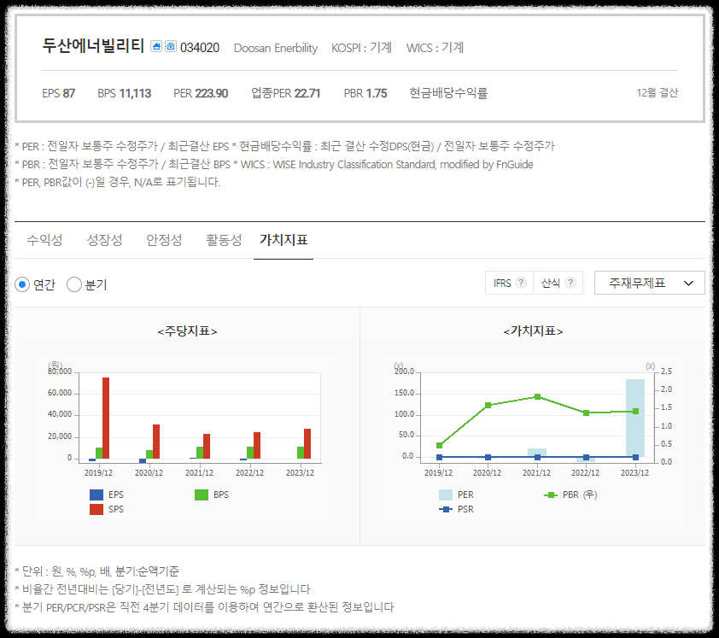This screenshot has height=638, width=719.
Task: Switch to the 수익성 tab
Action: [44, 240]
